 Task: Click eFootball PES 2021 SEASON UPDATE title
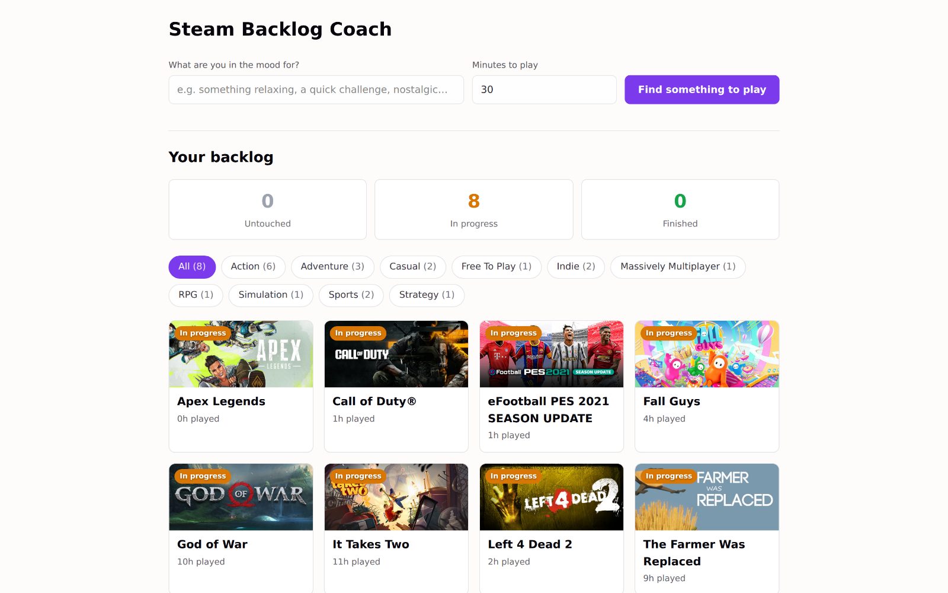click(x=548, y=410)
